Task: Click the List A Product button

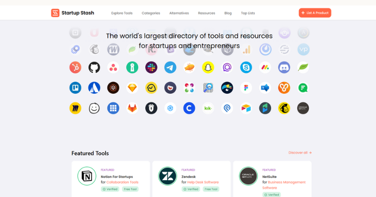Action: (x=315, y=13)
